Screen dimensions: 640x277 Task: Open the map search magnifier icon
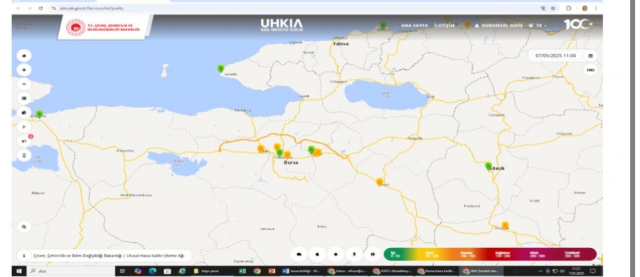coord(24,227)
